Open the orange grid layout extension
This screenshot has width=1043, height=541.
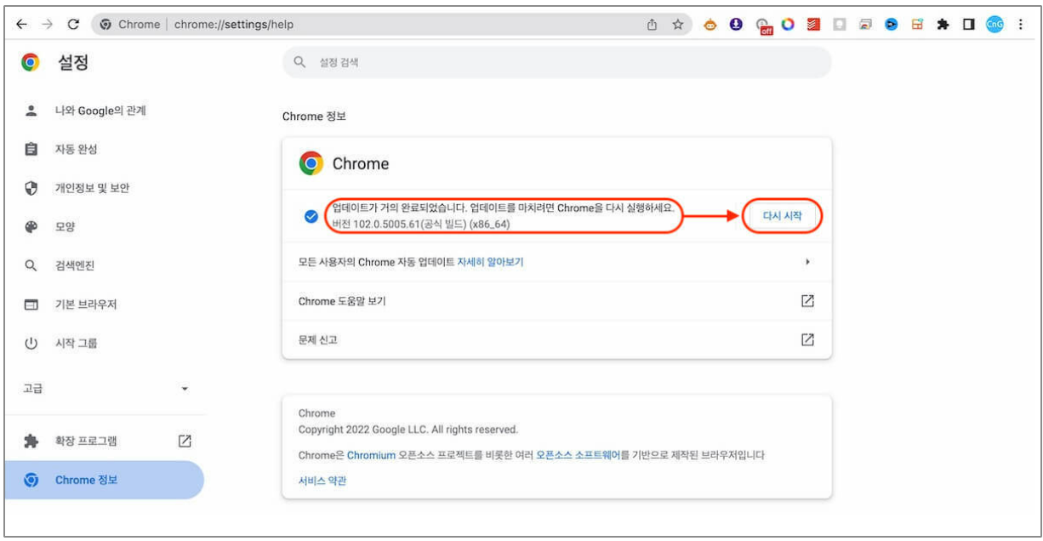(917, 25)
